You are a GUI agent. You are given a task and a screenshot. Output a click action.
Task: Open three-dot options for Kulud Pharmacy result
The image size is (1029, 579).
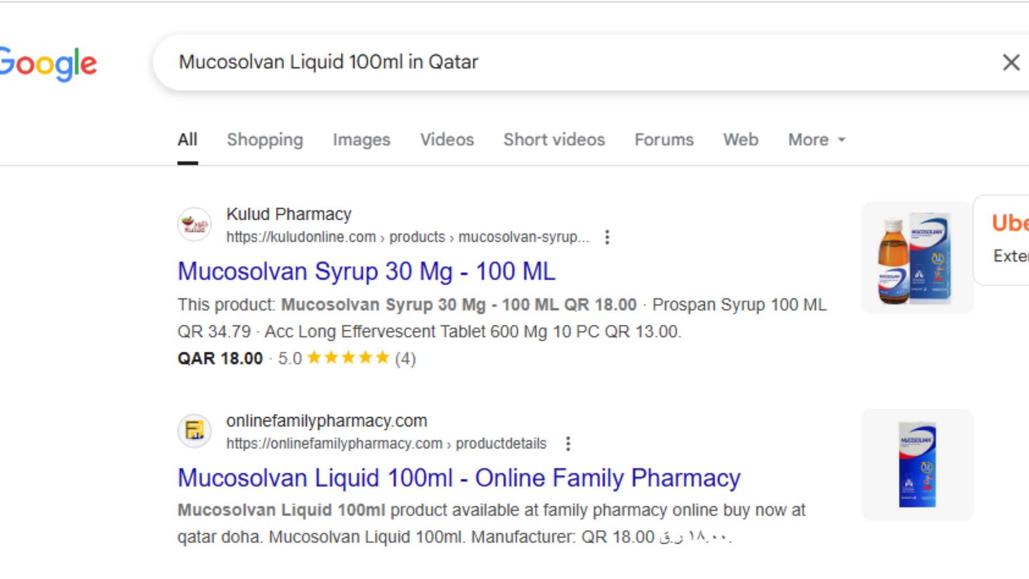click(x=607, y=237)
